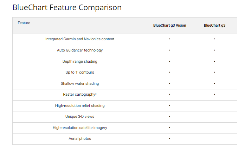Click the Up to 1' contours label

(80, 73)
